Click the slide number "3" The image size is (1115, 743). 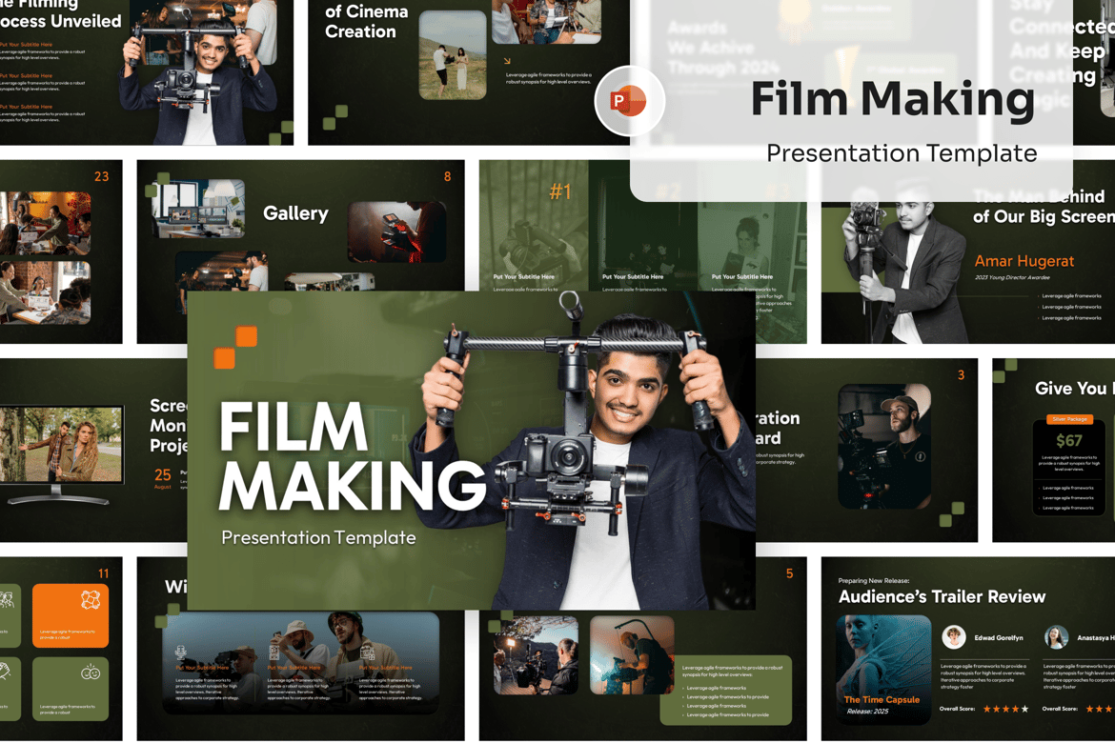(x=962, y=374)
